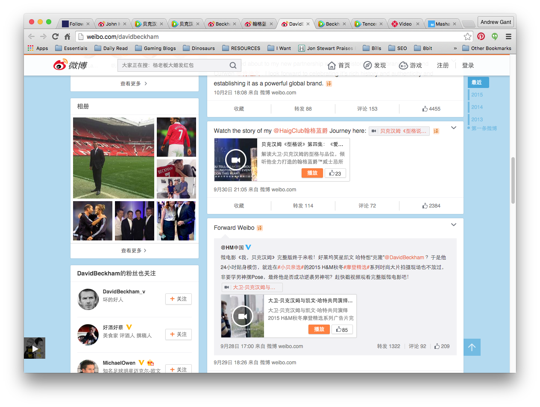Image resolution: width=540 pixels, height=407 pixels.
Task: Open the Gaming Blogs bookmark folder
Action: pos(155,48)
